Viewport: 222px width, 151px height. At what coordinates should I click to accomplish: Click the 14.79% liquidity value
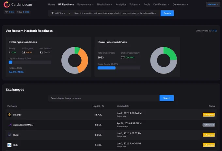[x=98, y=115]
